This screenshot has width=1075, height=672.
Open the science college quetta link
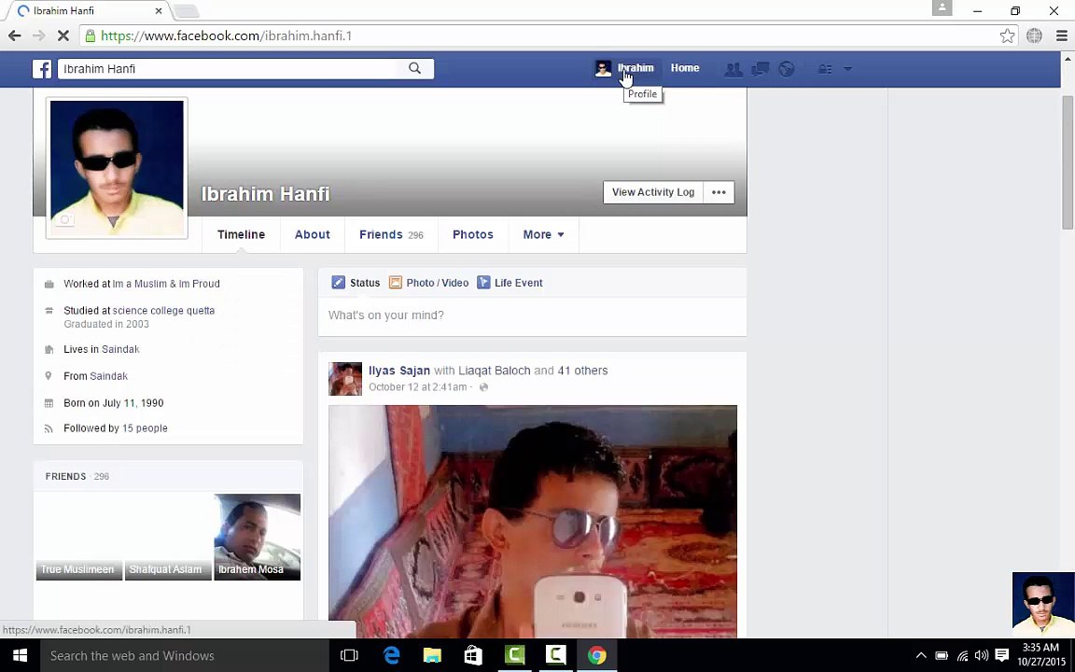click(164, 311)
